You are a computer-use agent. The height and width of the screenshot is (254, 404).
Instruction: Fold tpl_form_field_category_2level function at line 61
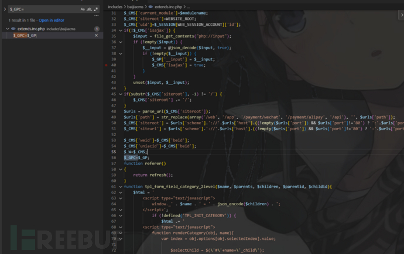(121, 187)
